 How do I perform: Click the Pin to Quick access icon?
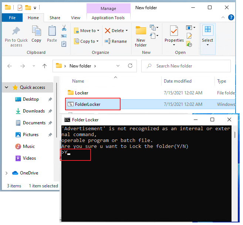click(x=16, y=31)
